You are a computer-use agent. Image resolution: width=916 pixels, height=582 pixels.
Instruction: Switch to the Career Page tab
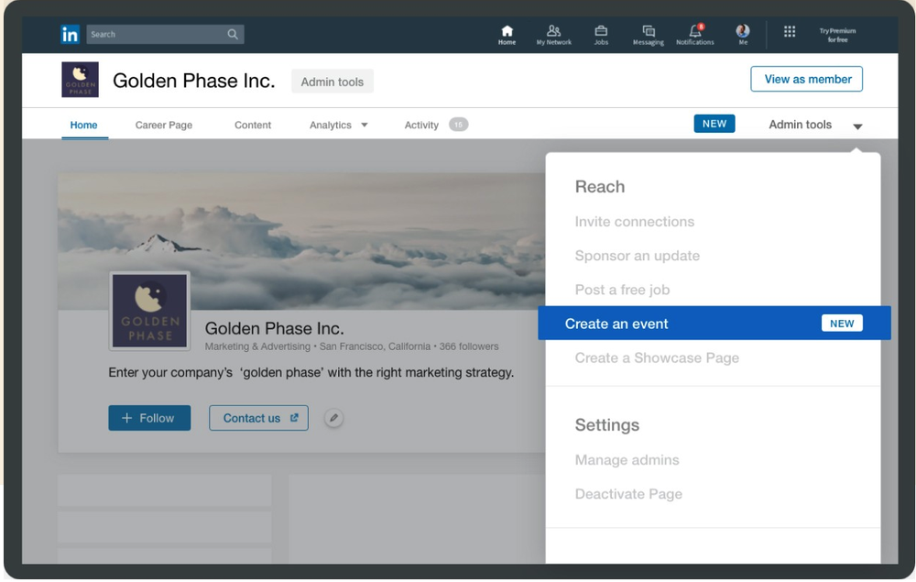click(x=164, y=125)
